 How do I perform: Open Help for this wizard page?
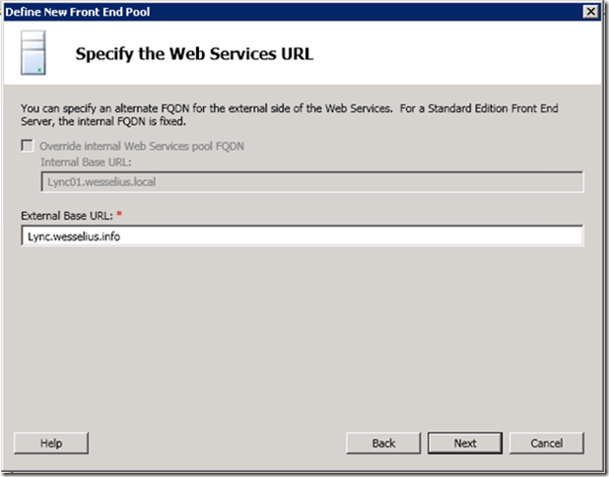coord(51,443)
